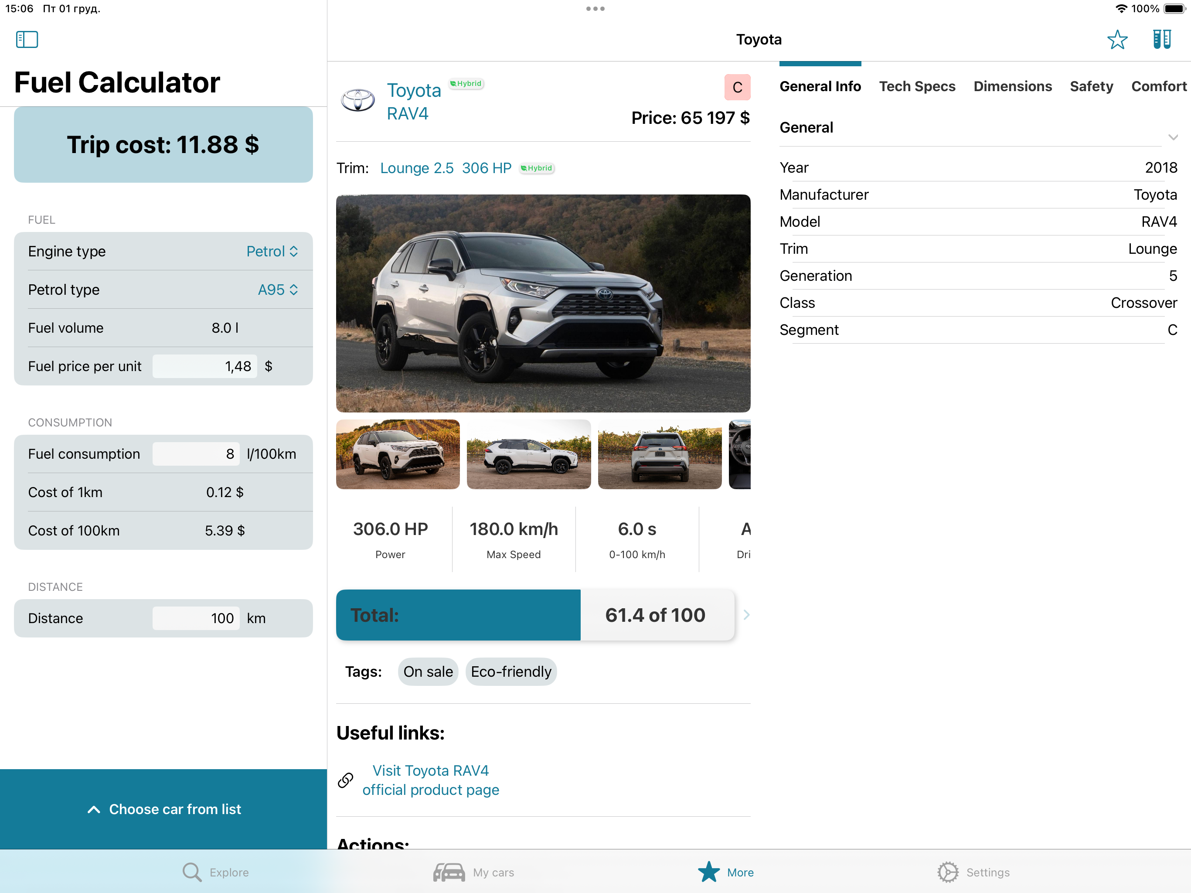Tap the Wi-Fi indicator in status bar
This screenshot has height=893, width=1191.
pos(1121,9)
